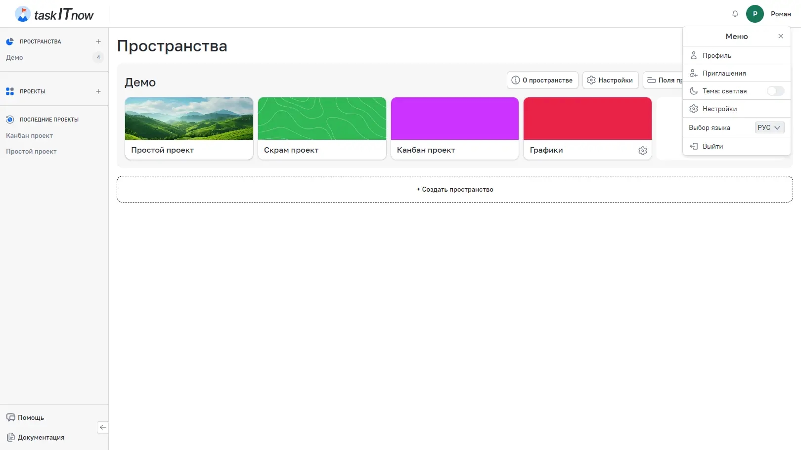
Task: Collapse the sidebar with arrow icon
Action: (103, 427)
